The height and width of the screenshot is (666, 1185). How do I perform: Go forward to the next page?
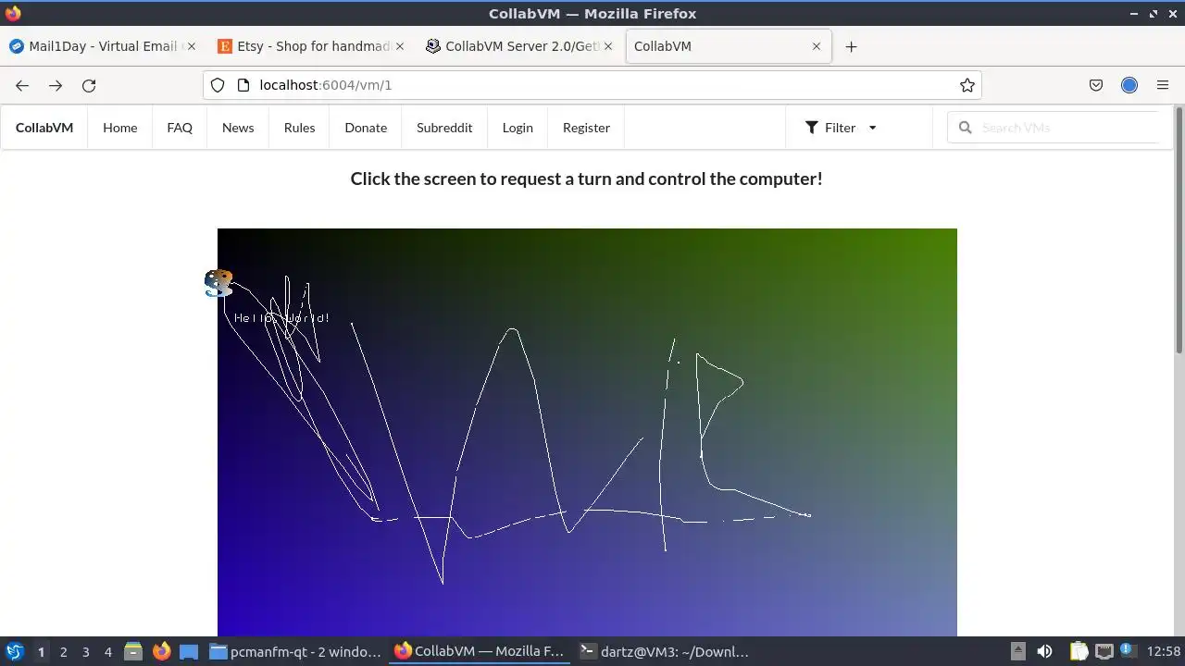[56, 85]
